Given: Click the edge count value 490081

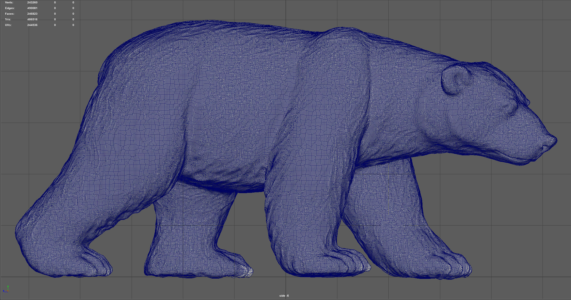Looking at the screenshot, I should [32, 8].
